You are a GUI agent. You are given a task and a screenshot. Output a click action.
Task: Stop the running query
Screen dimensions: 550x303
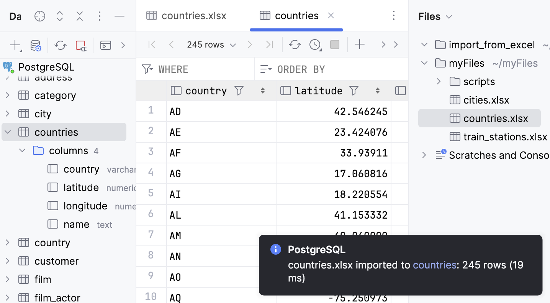[334, 44]
